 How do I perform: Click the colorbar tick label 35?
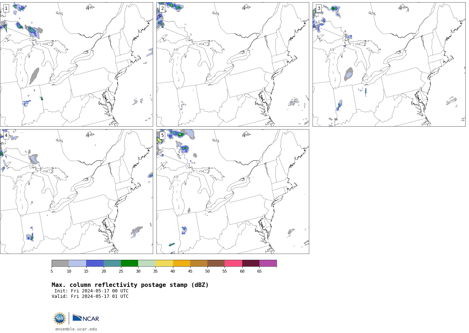(x=155, y=271)
